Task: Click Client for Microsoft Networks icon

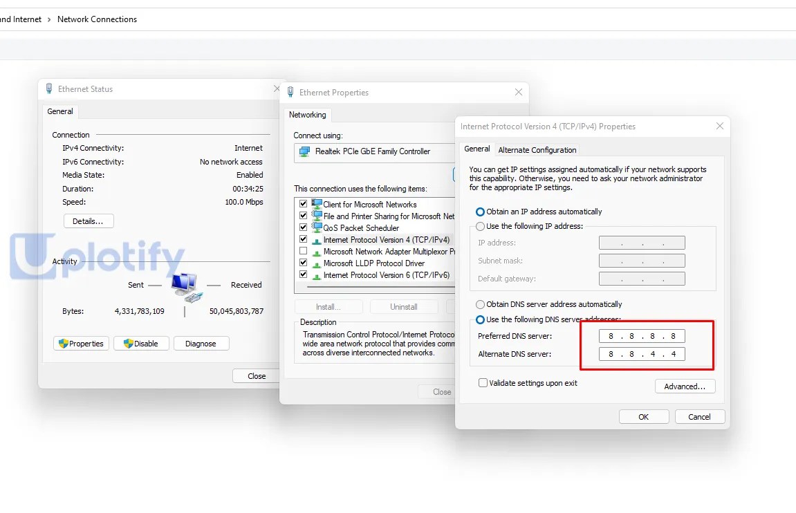Action: (x=317, y=204)
